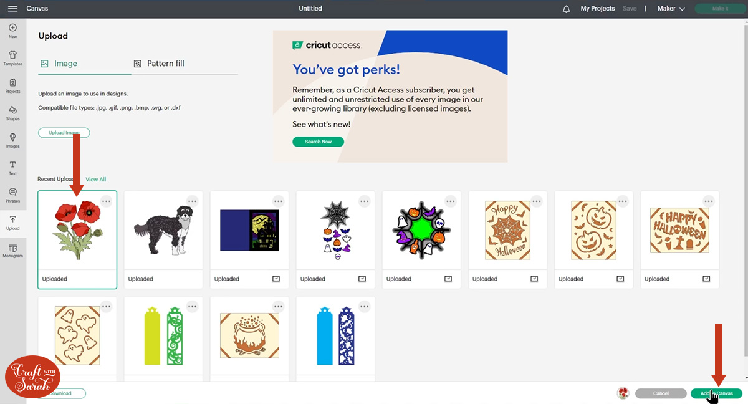Select the Happy Halloween text card thumbnail
Viewport: 748px width, 404px height.
pos(679,230)
